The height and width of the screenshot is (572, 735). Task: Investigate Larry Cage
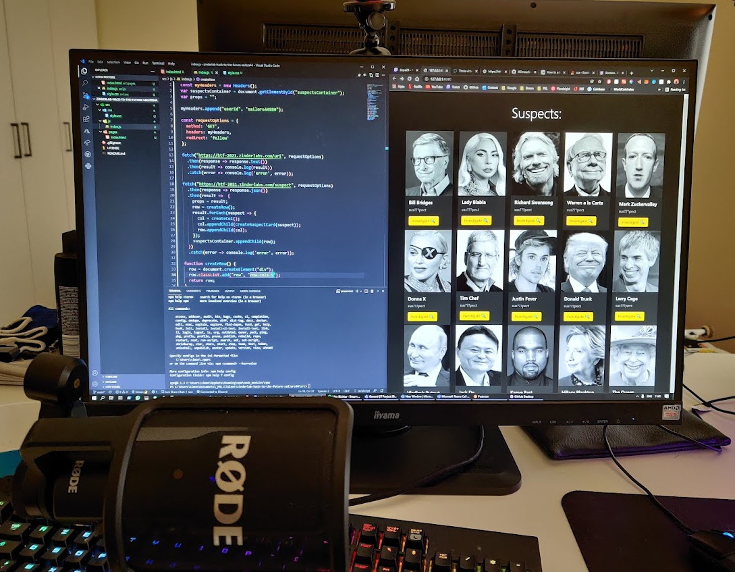[x=629, y=317]
